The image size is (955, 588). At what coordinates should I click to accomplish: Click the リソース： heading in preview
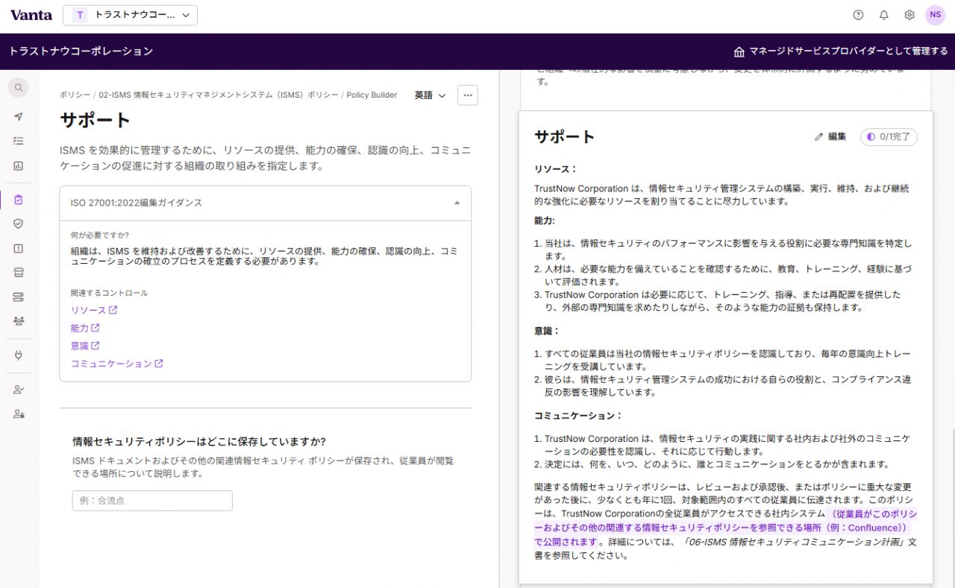click(x=556, y=169)
